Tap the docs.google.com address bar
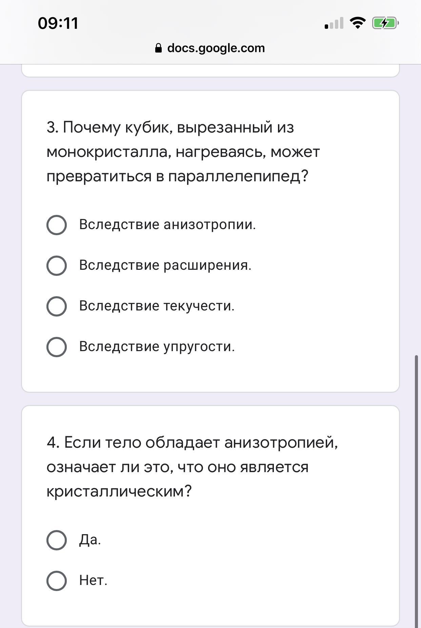This screenshot has height=628, width=421. 210,48
